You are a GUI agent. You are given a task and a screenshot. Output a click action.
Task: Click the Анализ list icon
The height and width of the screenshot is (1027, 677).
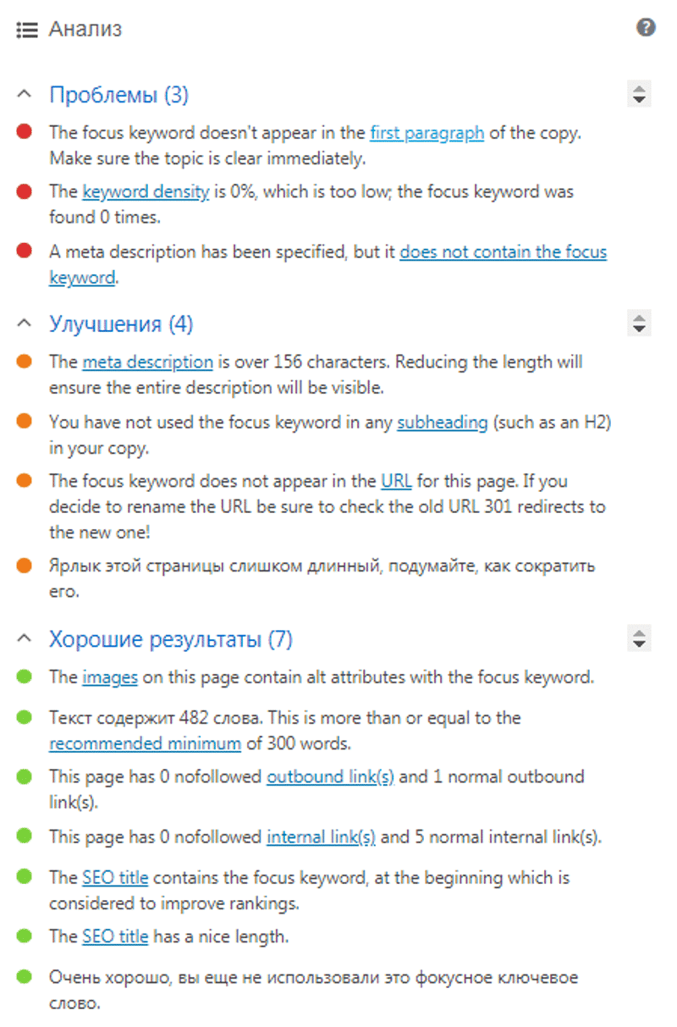pos(27,30)
